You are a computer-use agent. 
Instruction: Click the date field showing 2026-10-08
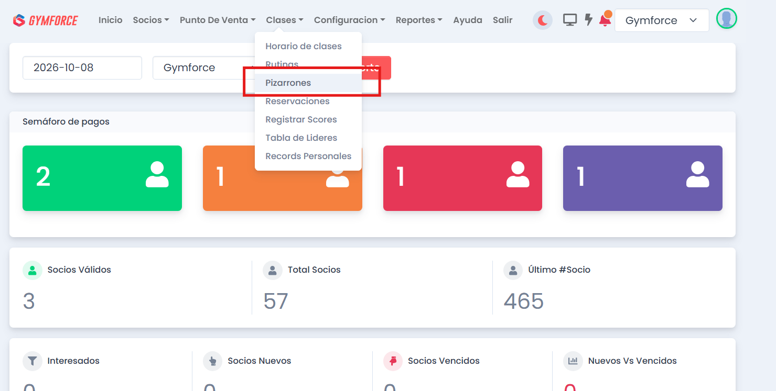(82, 68)
